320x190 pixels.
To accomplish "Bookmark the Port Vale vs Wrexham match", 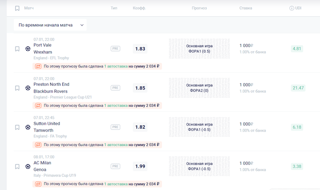I will 17,49.
